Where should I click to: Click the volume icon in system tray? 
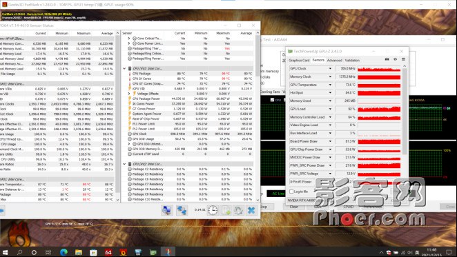[x=410, y=252]
